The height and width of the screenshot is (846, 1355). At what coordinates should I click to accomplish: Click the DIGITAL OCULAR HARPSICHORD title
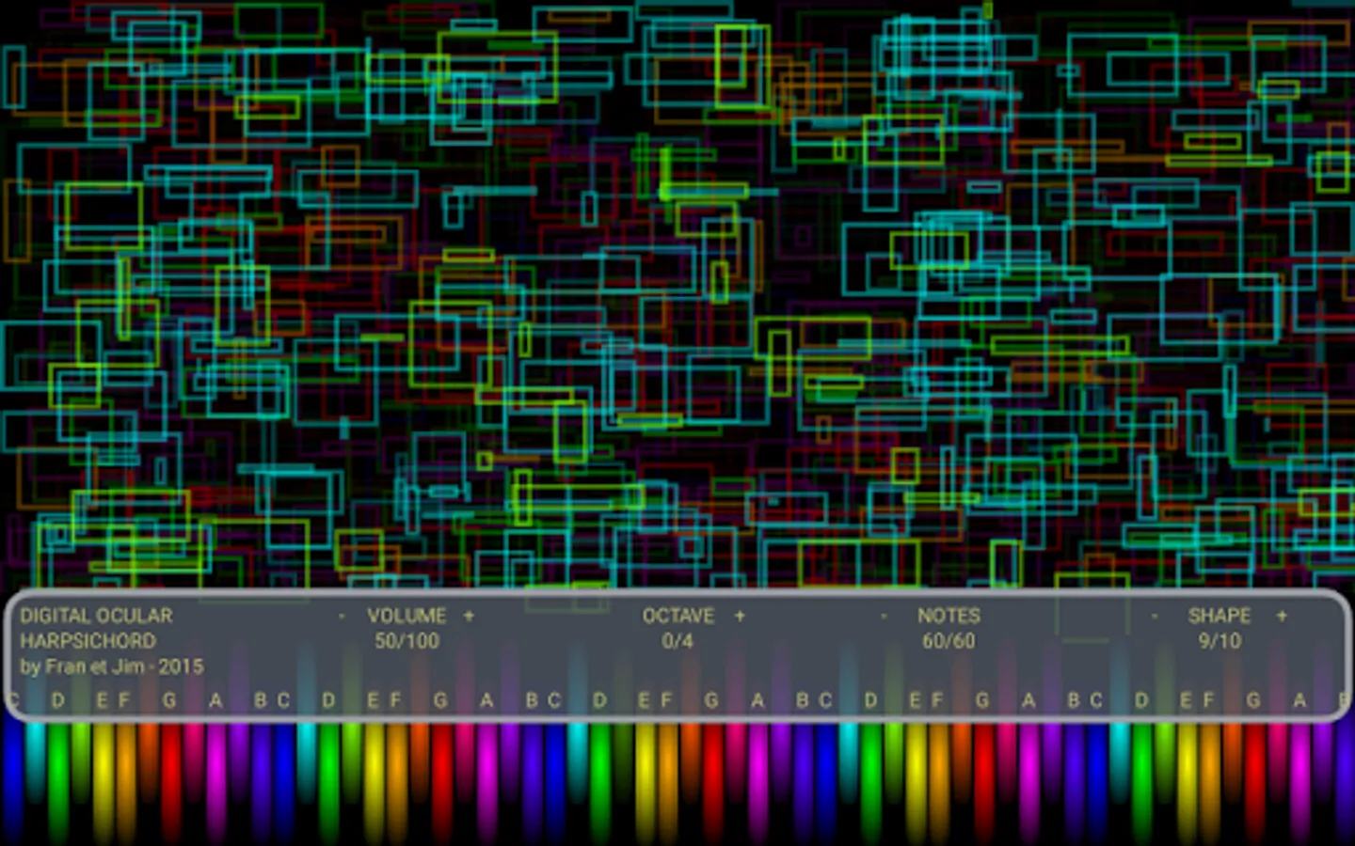click(x=97, y=628)
